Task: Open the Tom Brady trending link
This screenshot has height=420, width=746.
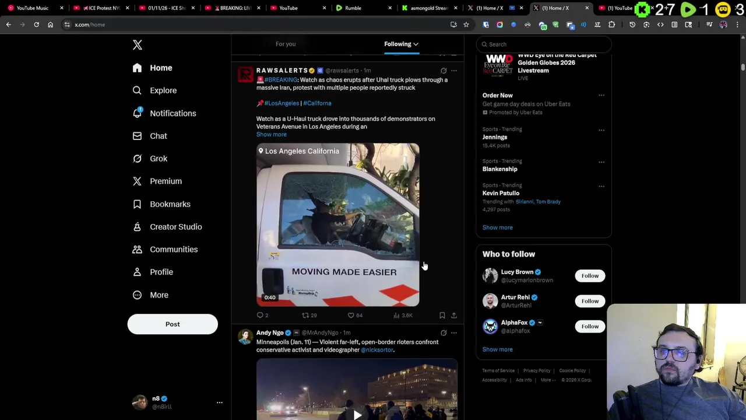Action: click(548, 202)
